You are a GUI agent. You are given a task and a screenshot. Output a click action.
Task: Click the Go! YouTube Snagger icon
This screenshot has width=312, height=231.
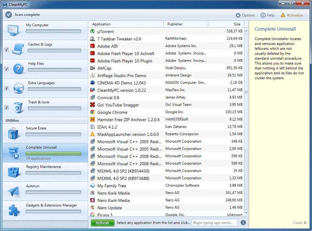point(92,105)
